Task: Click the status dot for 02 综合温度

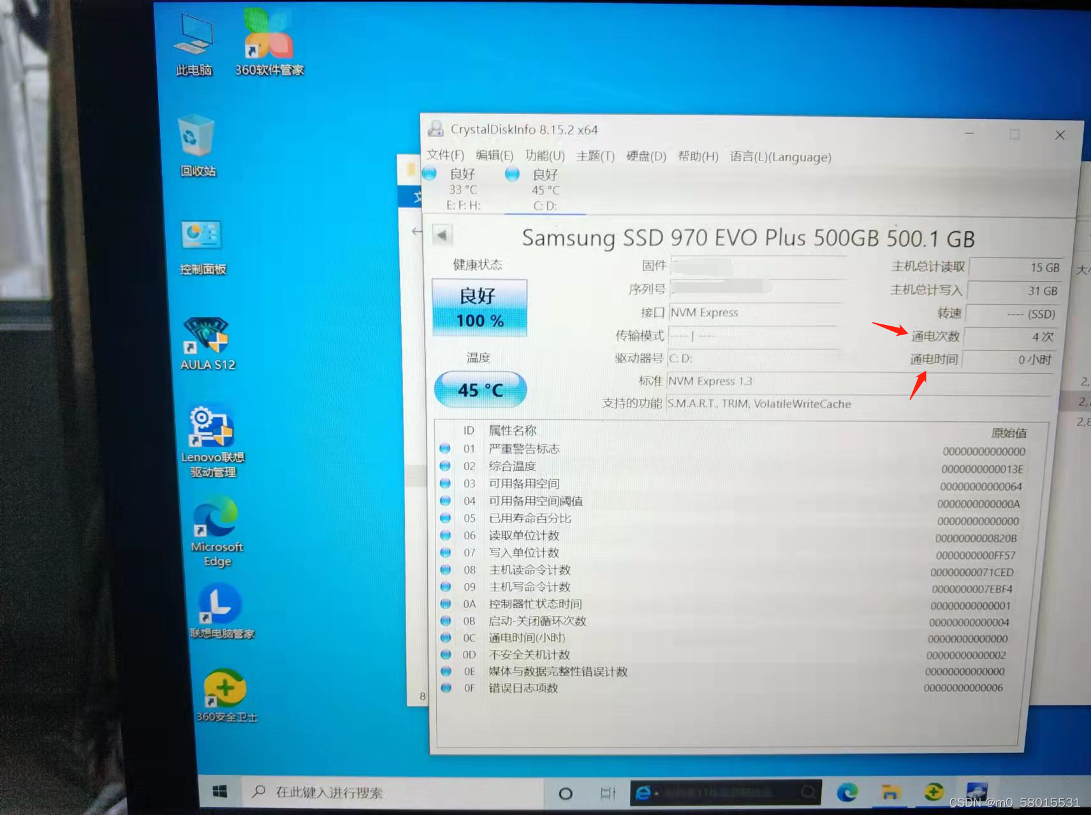Action: [x=445, y=466]
